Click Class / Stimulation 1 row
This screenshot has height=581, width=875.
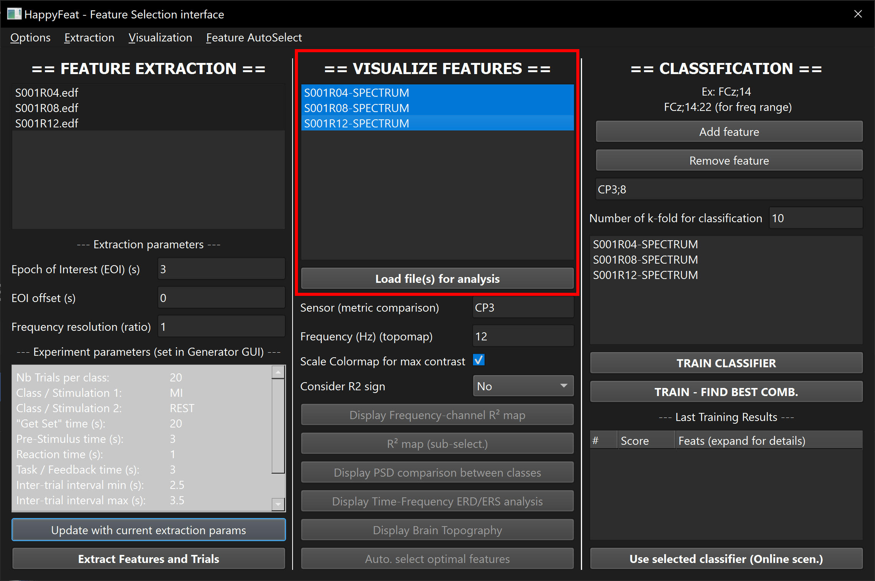pos(142,393)
